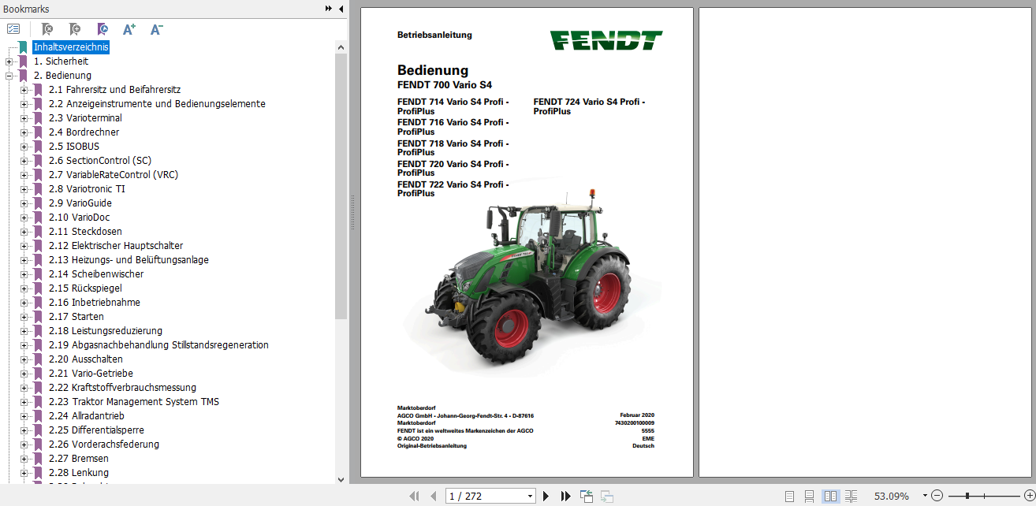
Task: Open the zoom level dropdown arrow
Action: click(925, 496)
